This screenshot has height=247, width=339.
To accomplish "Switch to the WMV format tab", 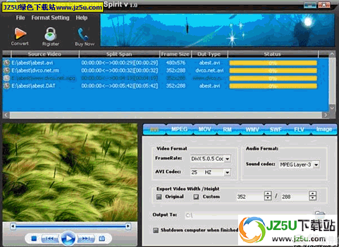I will [x=252, y=129].
